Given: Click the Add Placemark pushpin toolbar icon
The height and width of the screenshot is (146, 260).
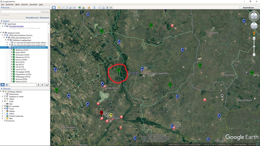Looking at the screenshot, I should coord(59,8).
